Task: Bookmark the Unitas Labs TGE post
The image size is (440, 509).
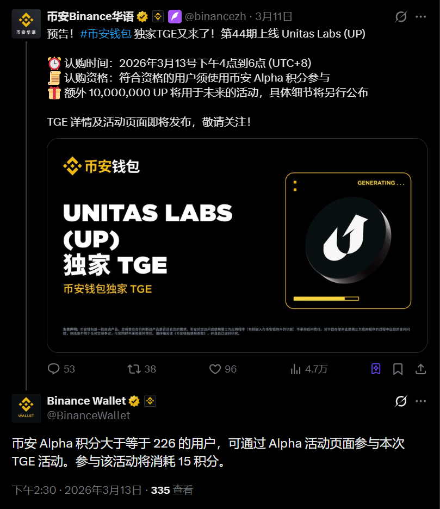Action: pos(398,369)
